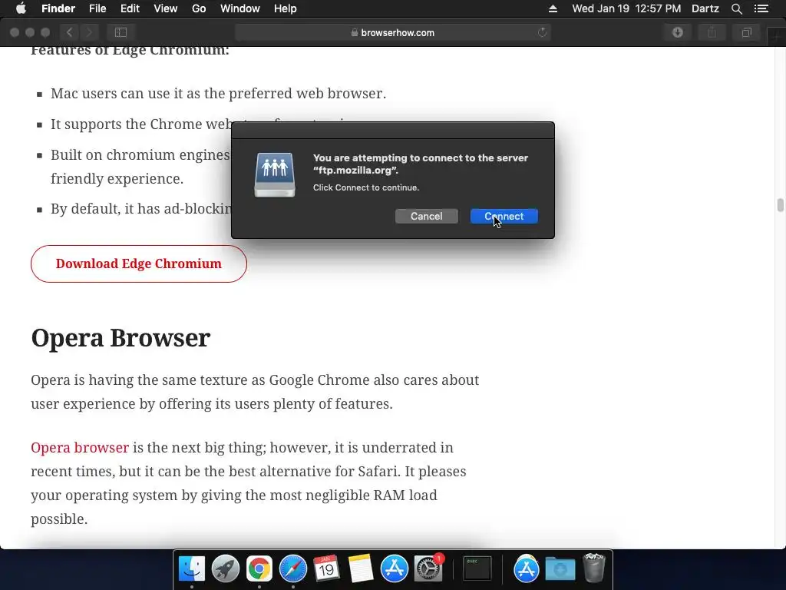Click Safari forward arrow button
Viewport: 786px width, 590px height.
point(89,32)
